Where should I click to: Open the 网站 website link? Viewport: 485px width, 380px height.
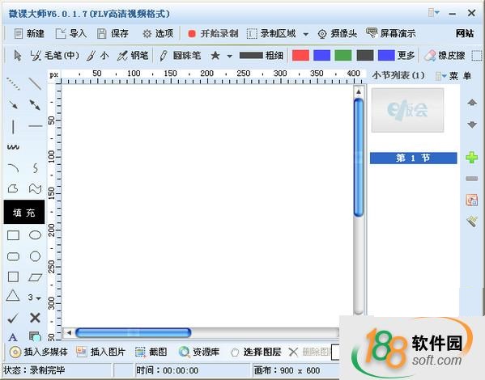coord(465,33)
